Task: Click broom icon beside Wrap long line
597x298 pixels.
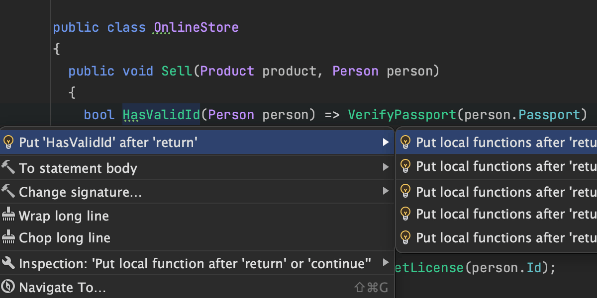Action: click(8, 215)
